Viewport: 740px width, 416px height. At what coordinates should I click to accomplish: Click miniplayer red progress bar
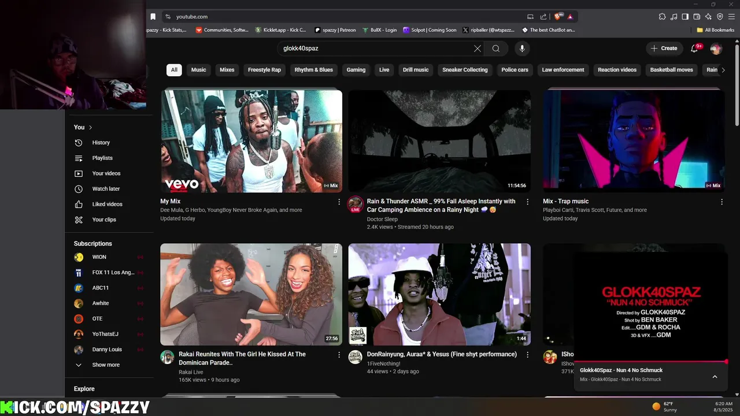[651, 362]
